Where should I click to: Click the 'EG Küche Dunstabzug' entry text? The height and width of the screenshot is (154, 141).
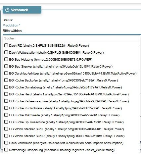(x=66, y=87)
